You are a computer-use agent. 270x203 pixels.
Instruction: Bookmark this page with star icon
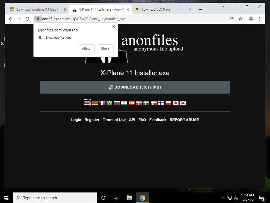tap(240, 19)
